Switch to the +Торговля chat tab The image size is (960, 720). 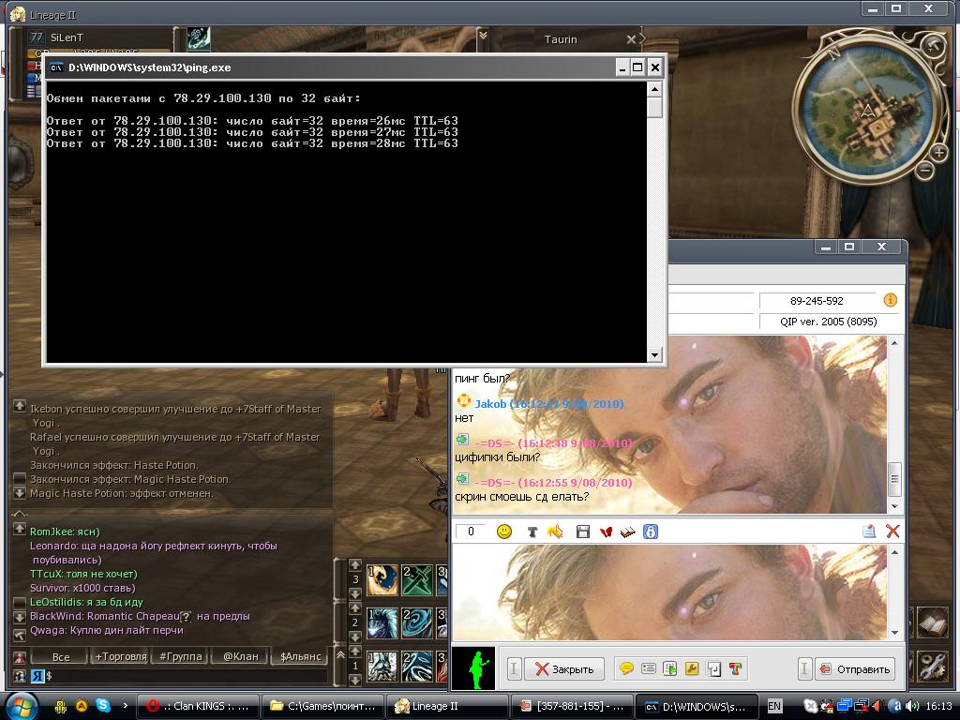coord(120,656)
